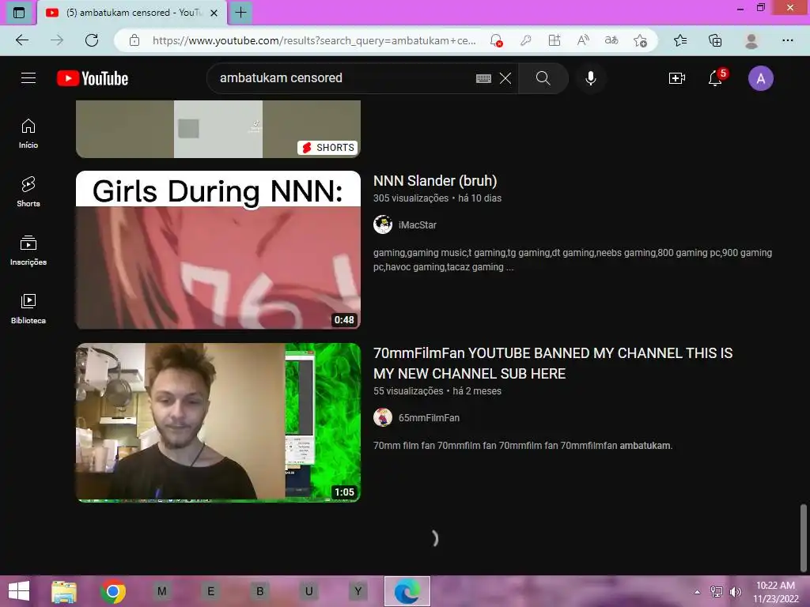View site security lock info
Viewport: 810px width, 607px height.
134,40
